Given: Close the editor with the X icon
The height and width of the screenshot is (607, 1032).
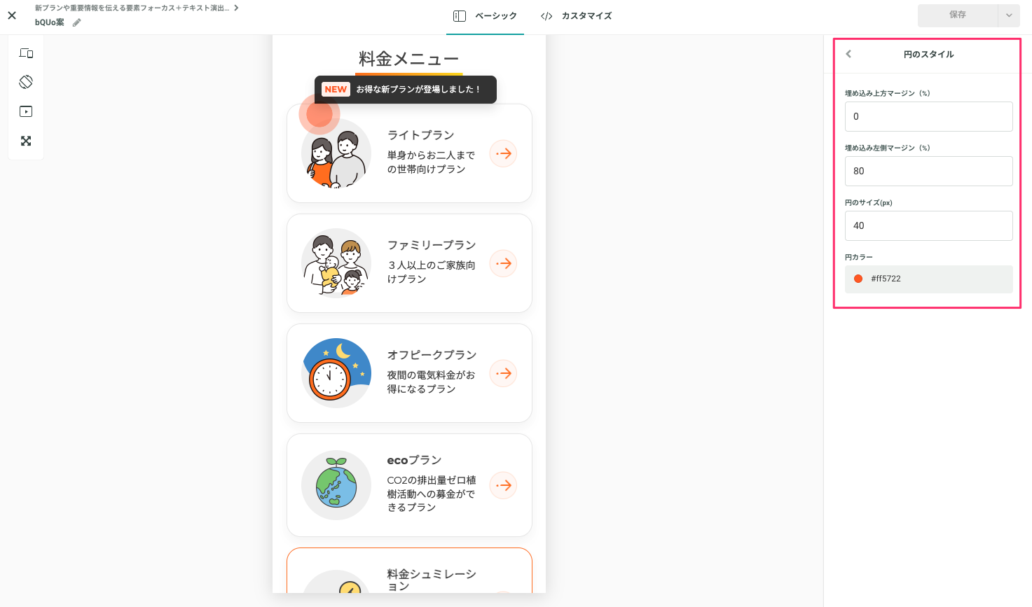Looking at the screenshot, I should pos(12,15).
